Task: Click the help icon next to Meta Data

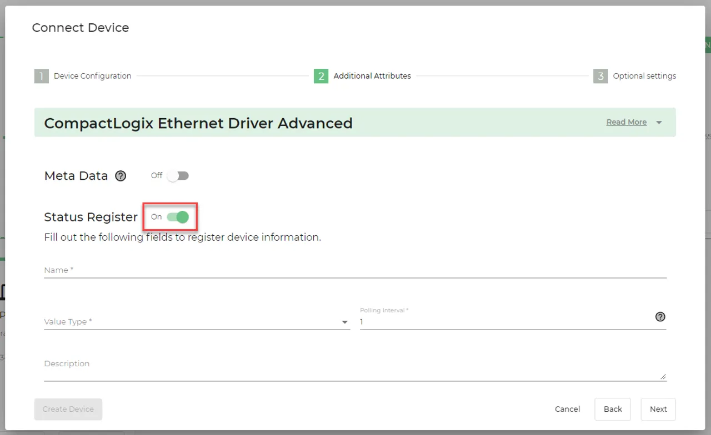Action: (x=121, y=176)
